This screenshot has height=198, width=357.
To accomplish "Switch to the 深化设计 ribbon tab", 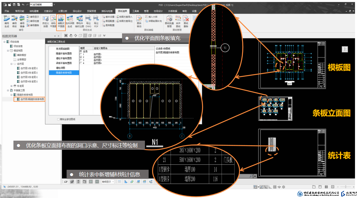I will [77, 11].
